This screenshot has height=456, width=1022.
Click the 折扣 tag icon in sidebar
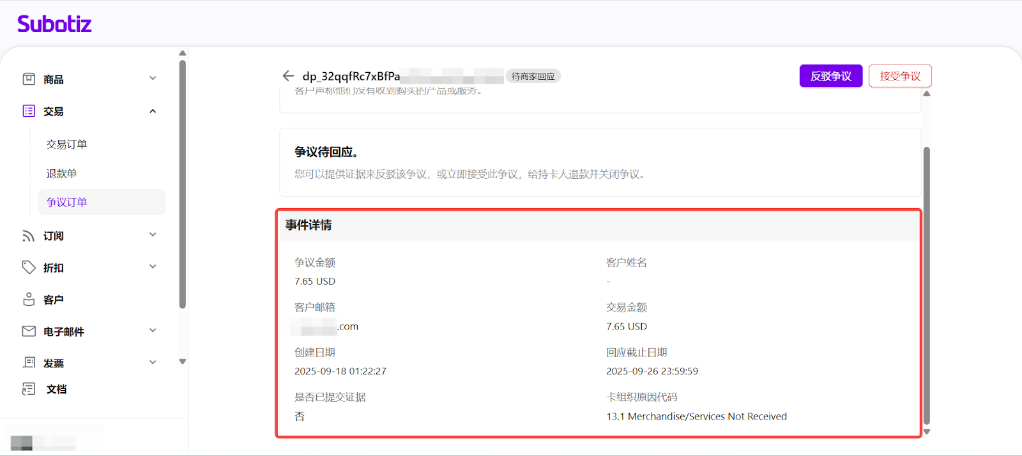point(29,268)
